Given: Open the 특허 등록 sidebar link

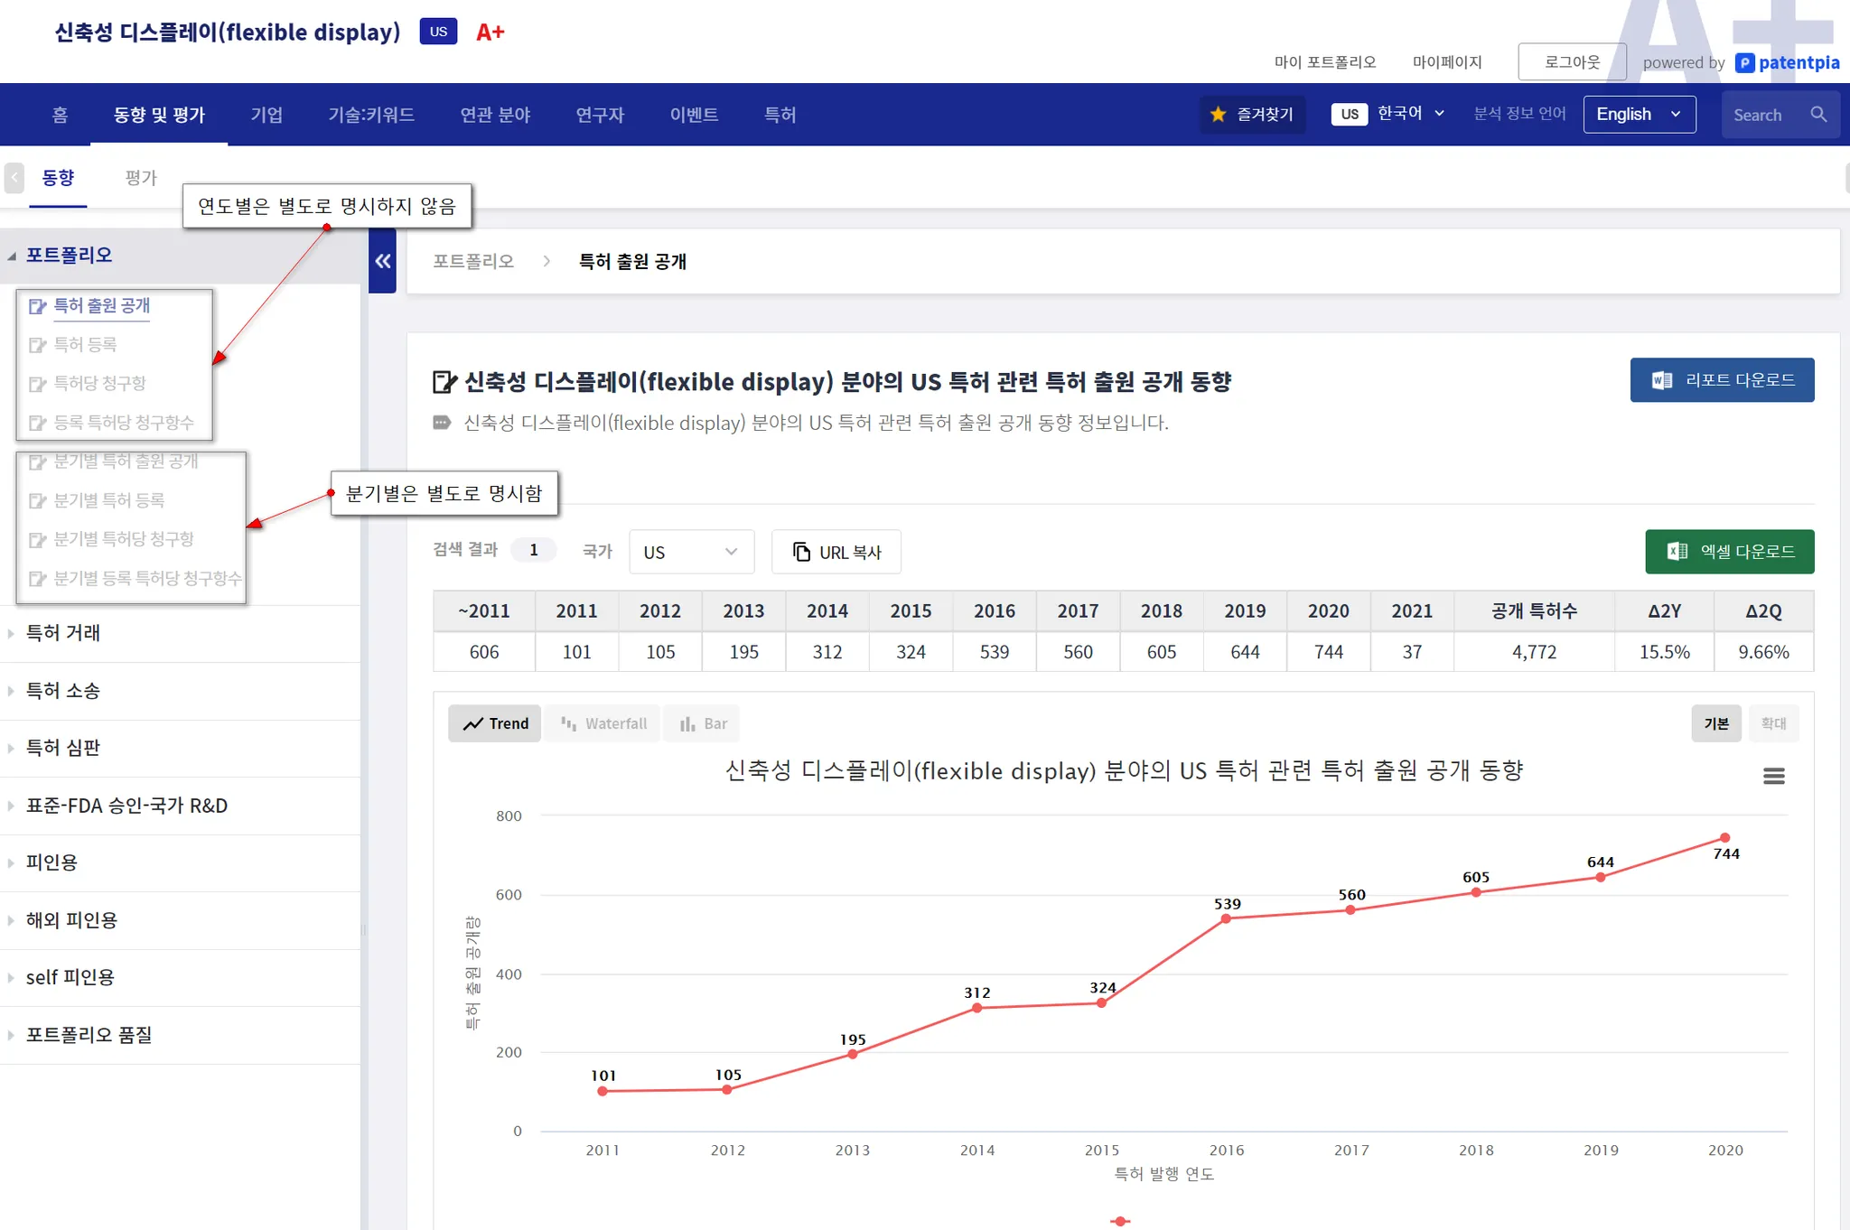Looking at the screenshot, I should pos(85,344).
